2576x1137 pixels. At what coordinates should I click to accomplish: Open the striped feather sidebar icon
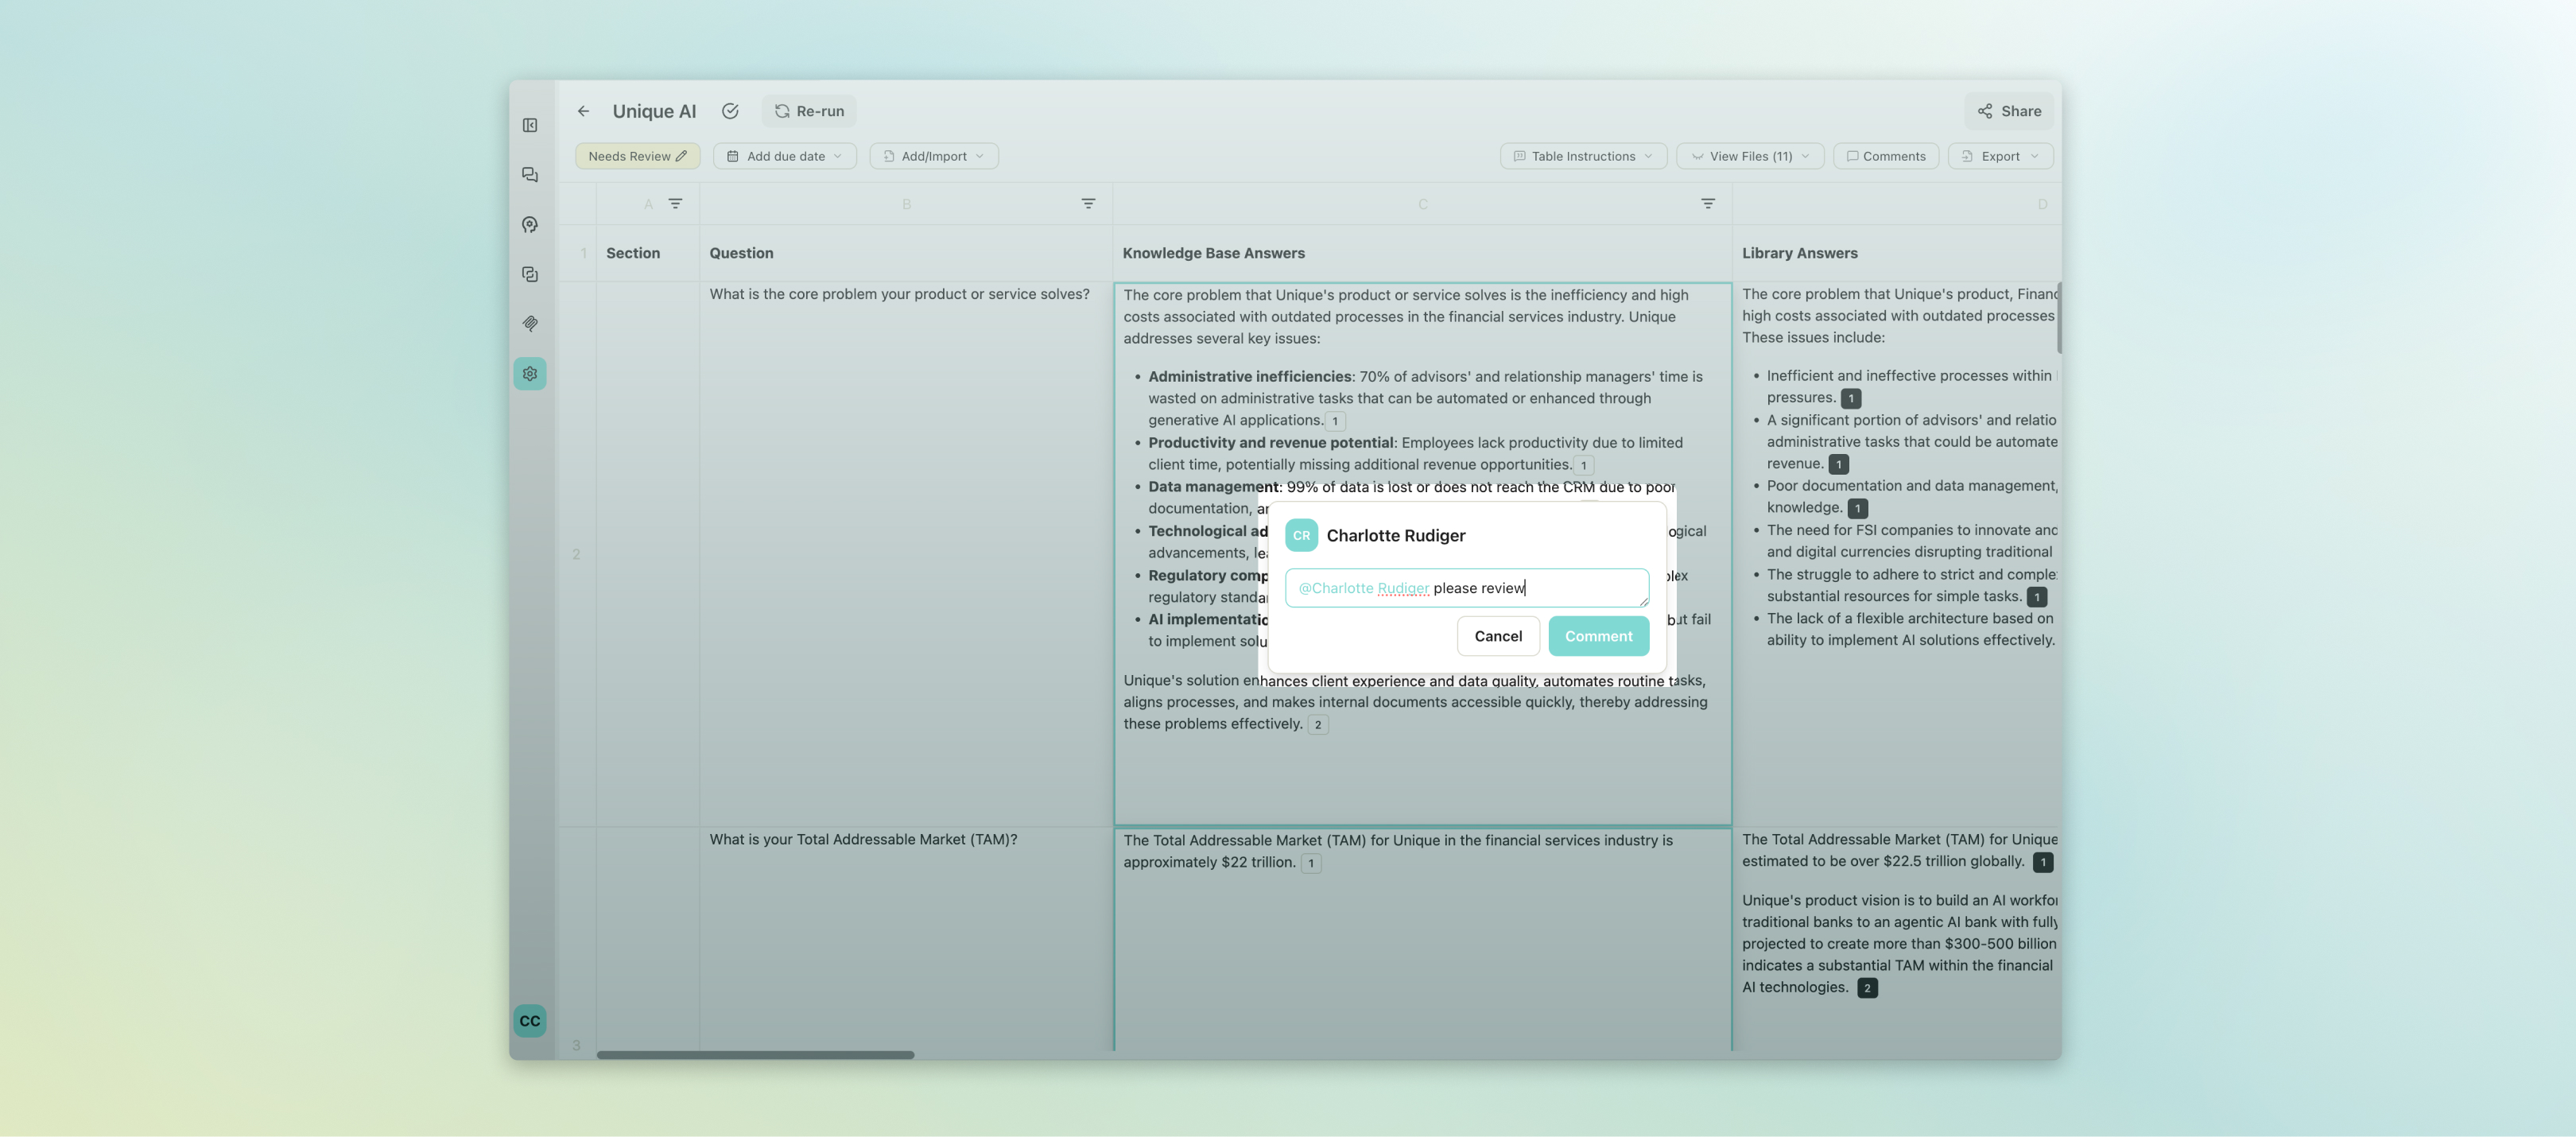[x=530, y=324]
